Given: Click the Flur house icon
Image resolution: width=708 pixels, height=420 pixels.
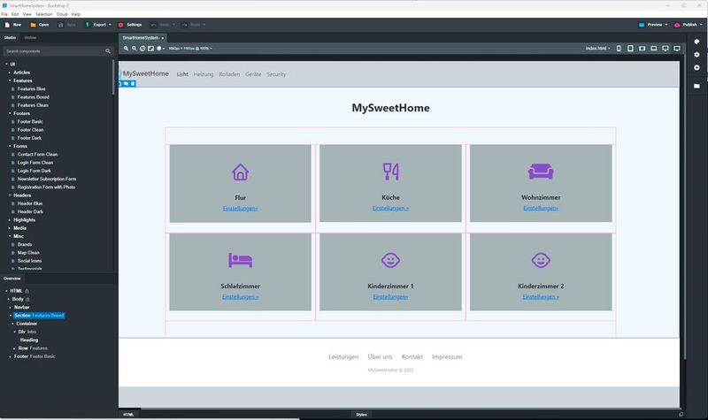Looking at the screenshot, I should (240, 172).
